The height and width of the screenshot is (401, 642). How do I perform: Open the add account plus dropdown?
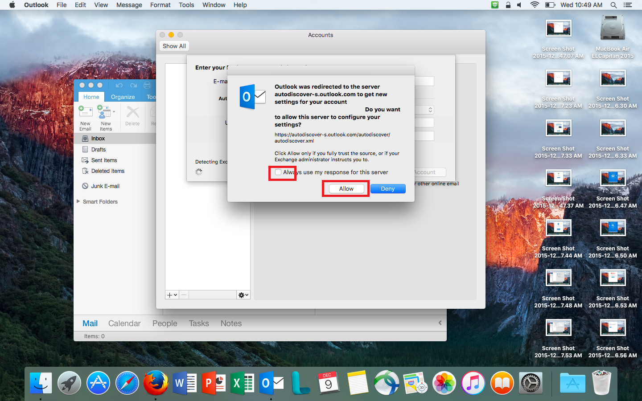click(172, 295)
